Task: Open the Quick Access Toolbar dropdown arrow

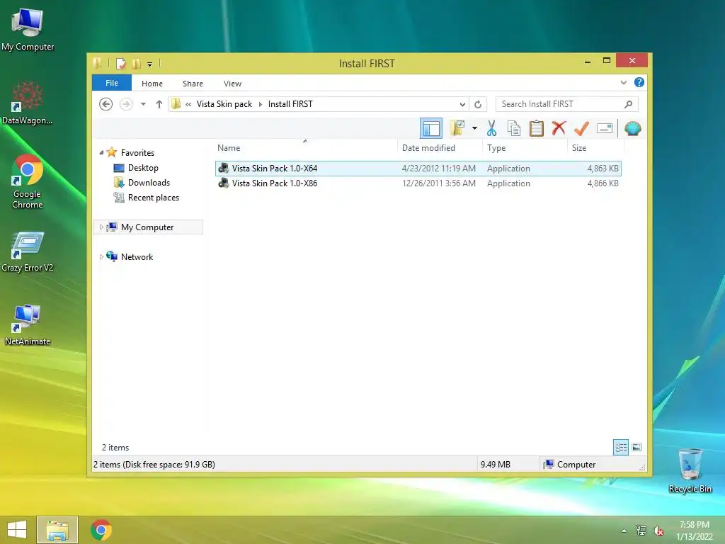Action: pos(150,64)
